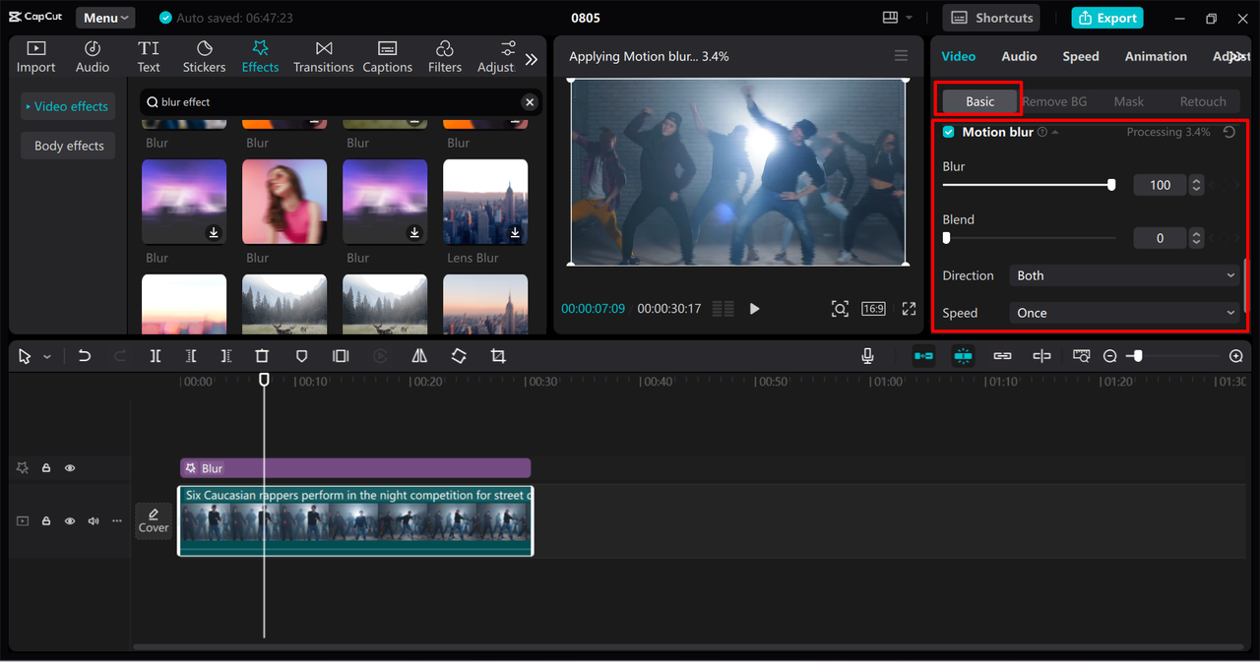Select Body effects category
Viewport: 1260px width, 662px height.
[x=69, y=146]
